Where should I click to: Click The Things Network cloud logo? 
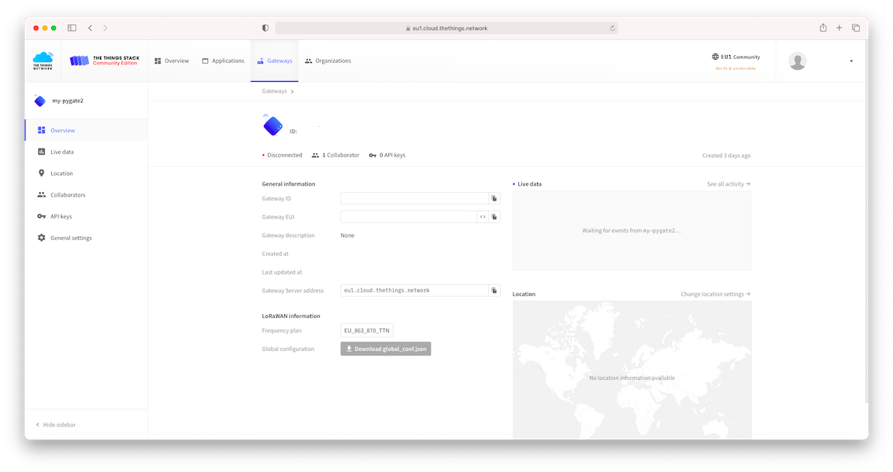tap(43, 61)
